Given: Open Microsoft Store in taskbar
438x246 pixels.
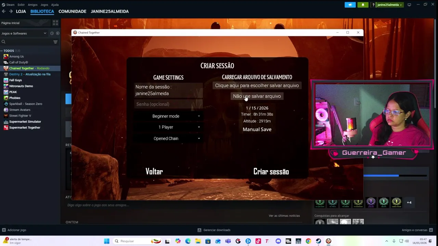Looking at the screenshot, I should click(x=208, y=241).
